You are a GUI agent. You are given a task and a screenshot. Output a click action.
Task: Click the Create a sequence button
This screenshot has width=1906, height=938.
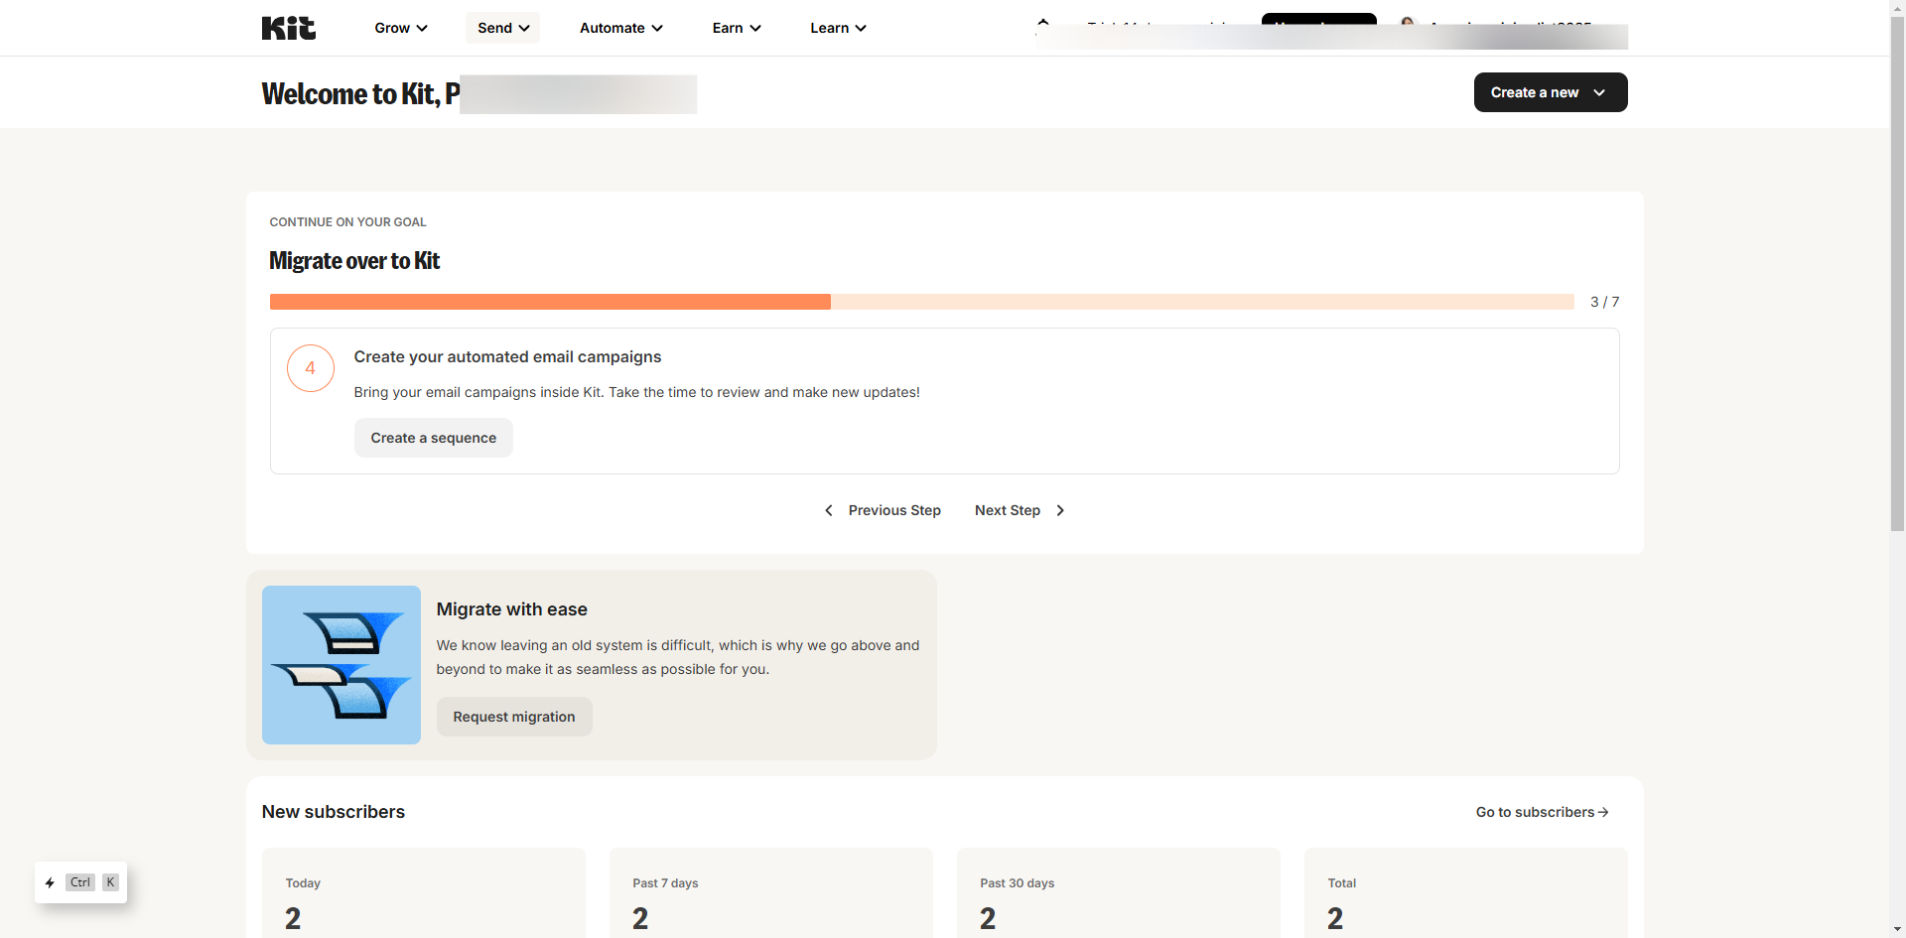[x=433, y=438]
